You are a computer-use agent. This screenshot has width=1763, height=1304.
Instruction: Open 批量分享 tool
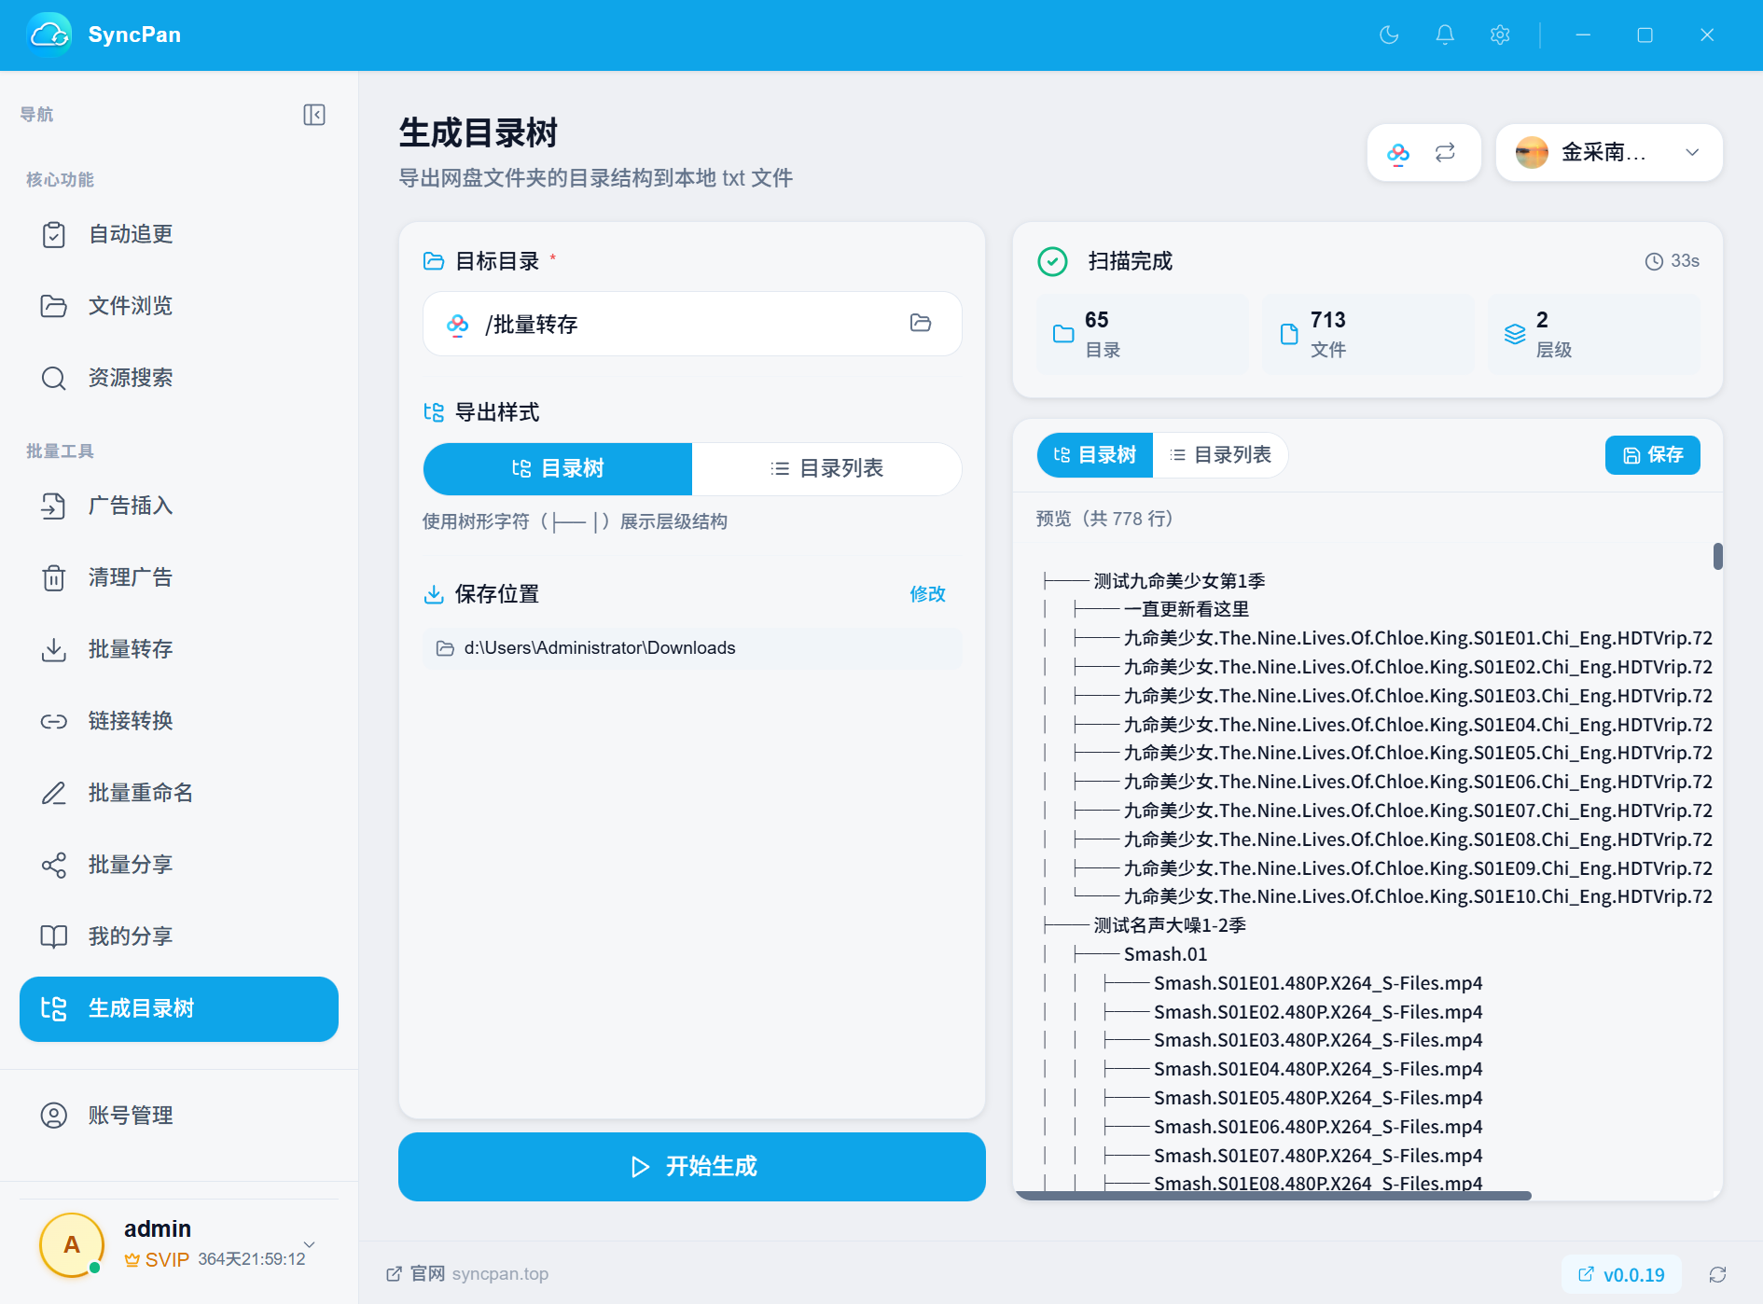click(x=179, y=865)
